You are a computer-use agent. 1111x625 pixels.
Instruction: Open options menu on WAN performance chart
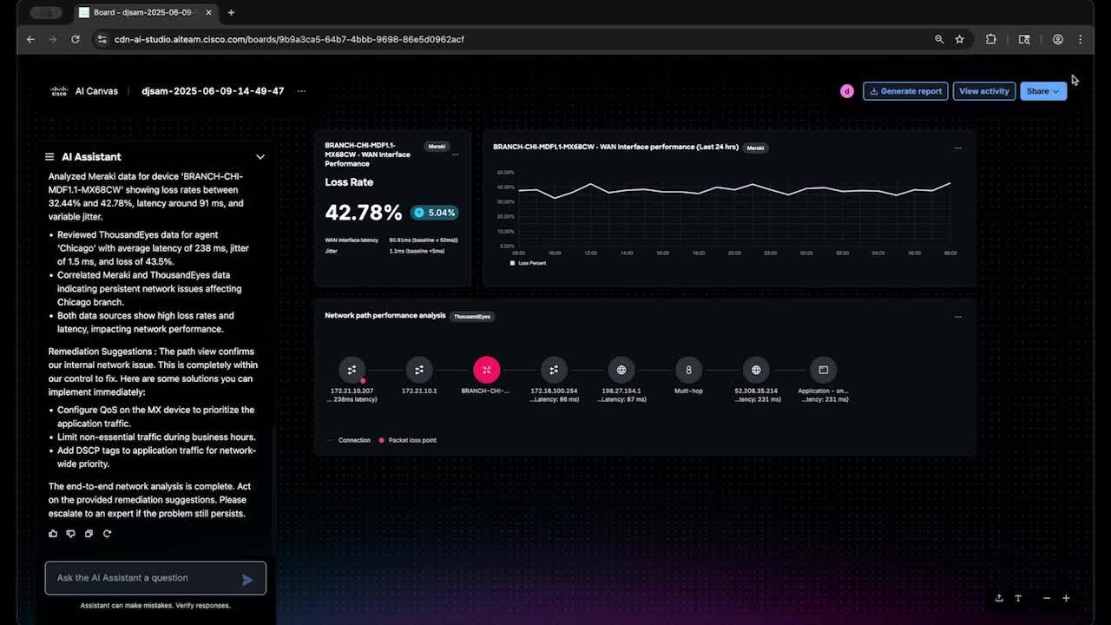coord(957,148)
